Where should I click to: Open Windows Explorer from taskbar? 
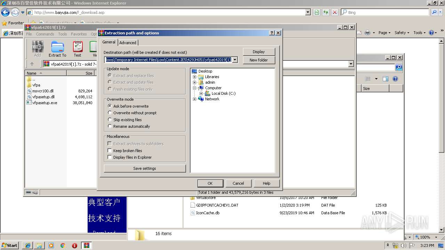coord(39,245)
